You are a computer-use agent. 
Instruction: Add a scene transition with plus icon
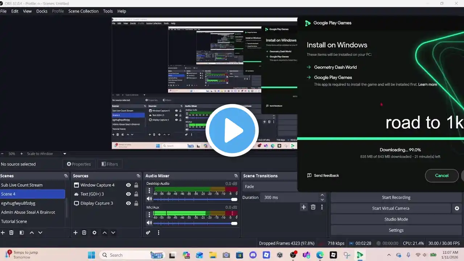304,207
